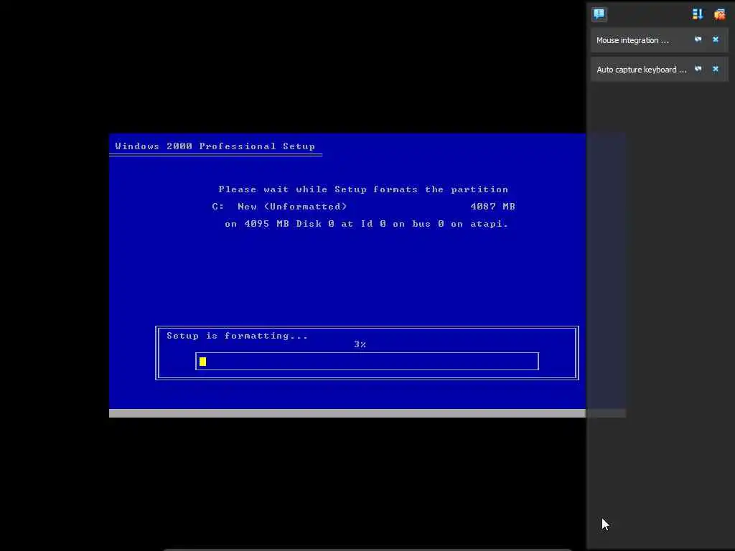Click the 'Setup is formatting...' text
This screenshot has width=735, height=551.
tap(237, 336)
